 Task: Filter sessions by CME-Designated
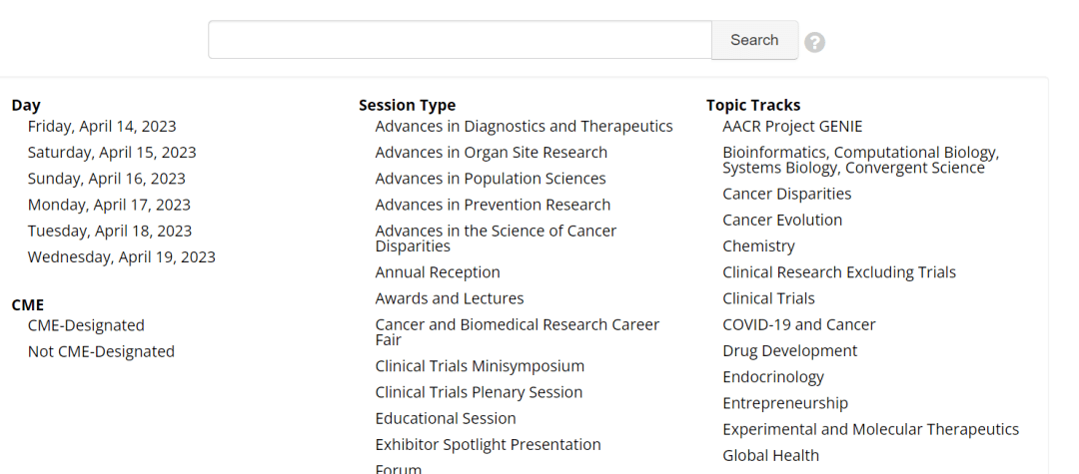86,325
